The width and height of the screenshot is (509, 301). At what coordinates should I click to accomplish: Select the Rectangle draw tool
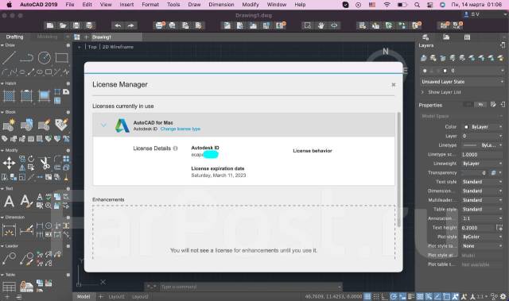click(61, 58)
